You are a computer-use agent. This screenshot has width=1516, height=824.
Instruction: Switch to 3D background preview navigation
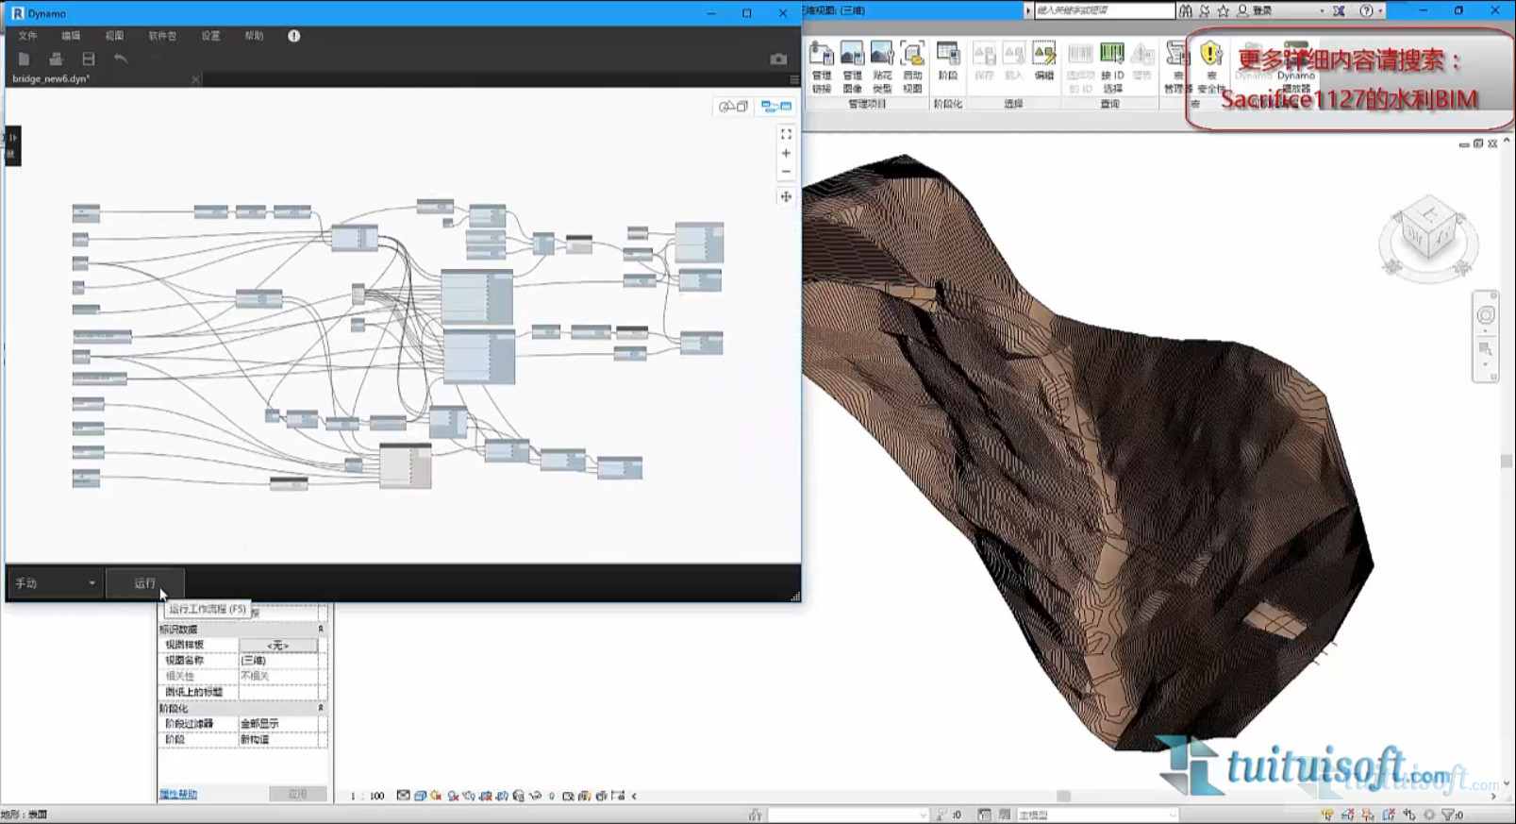pos(733,107)
